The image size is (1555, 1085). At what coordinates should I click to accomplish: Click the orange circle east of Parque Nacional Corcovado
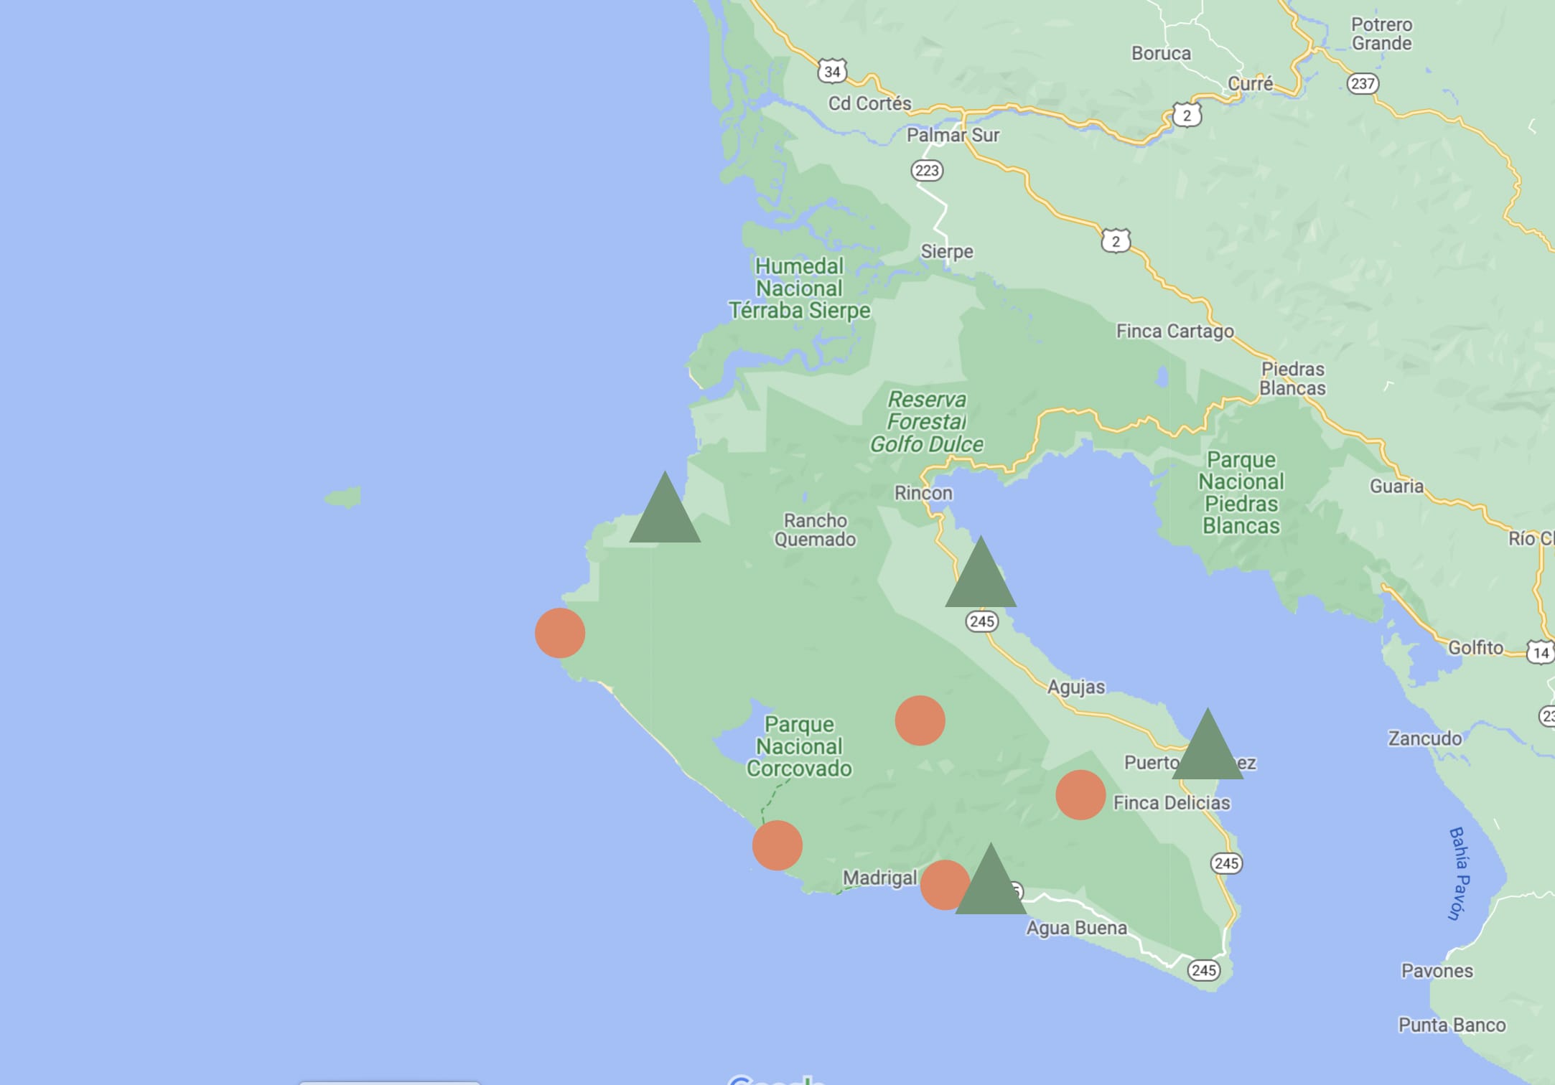tap(920, 720)
